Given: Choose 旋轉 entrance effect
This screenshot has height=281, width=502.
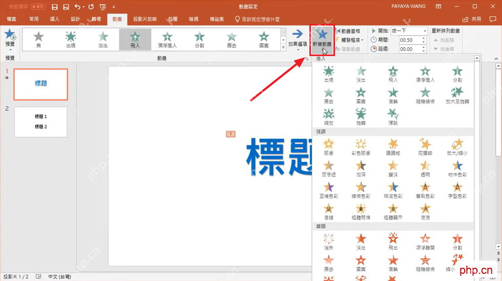Looking at the screenshot, I should click(x=361, y=117).
